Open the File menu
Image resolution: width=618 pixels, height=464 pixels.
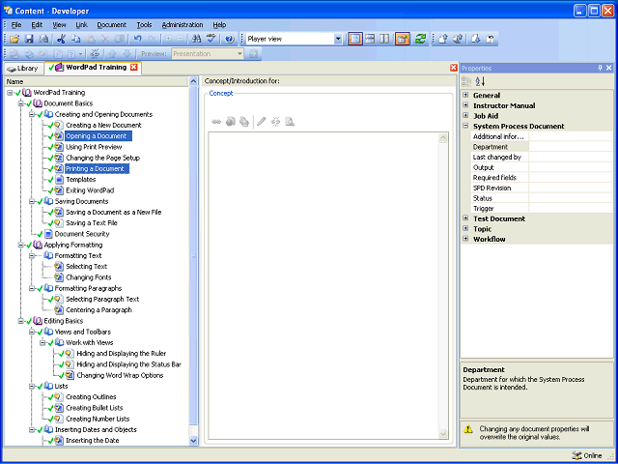16,25
